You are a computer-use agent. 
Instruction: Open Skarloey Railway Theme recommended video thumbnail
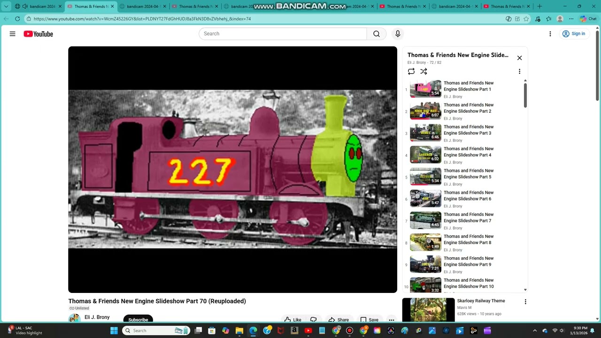tap(428, 310)
